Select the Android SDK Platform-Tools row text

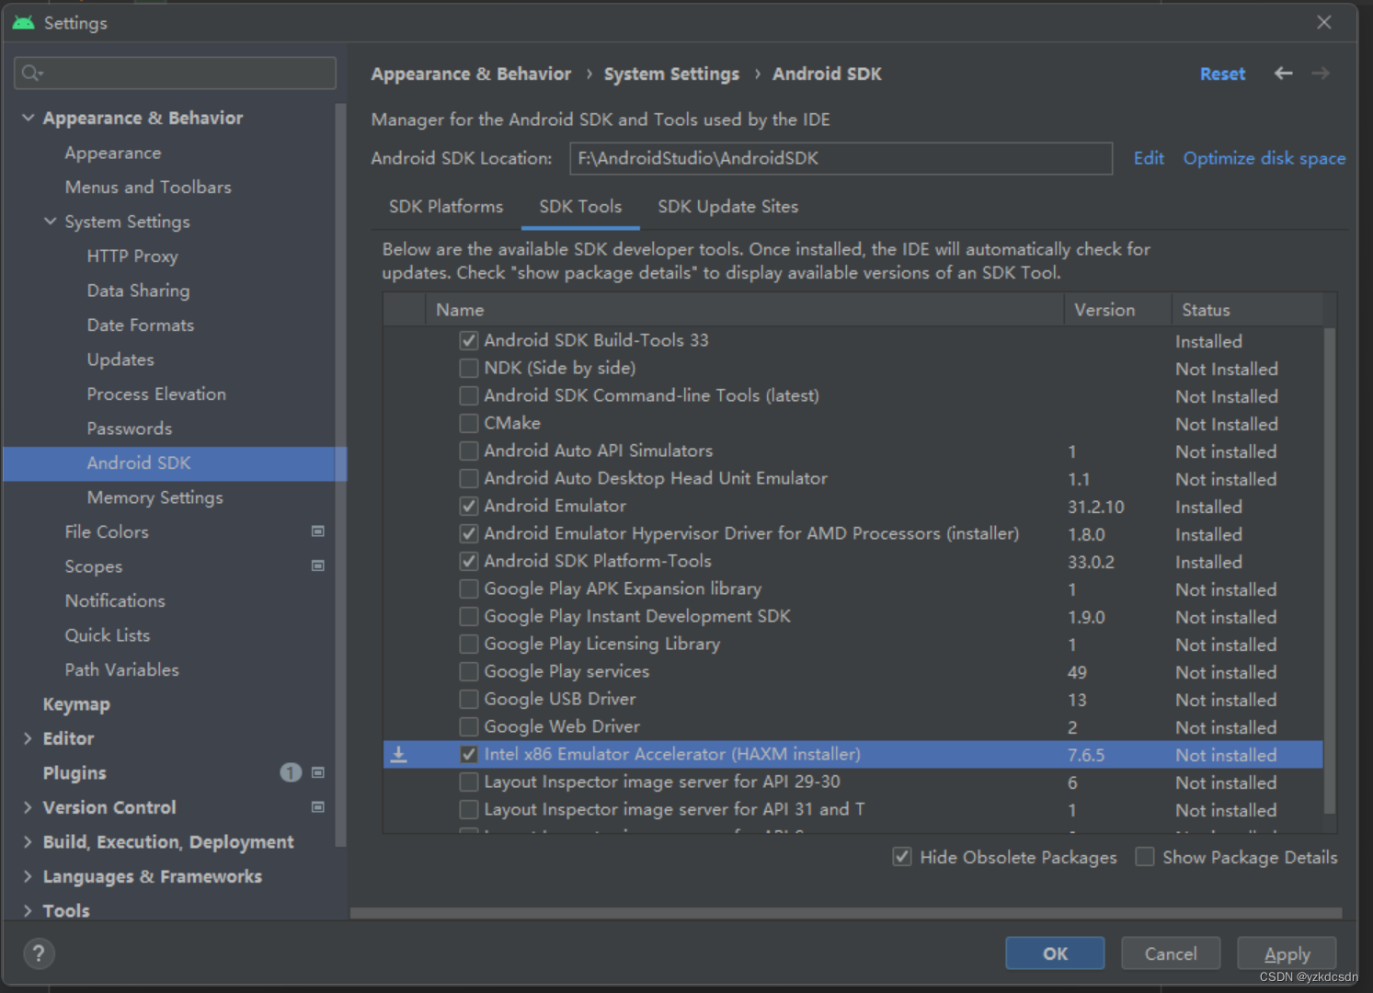pos(598,561)
